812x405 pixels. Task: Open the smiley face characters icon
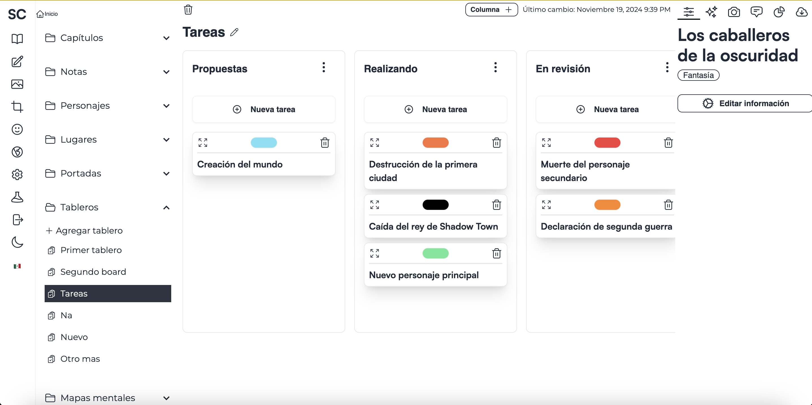tap(17, 129)
